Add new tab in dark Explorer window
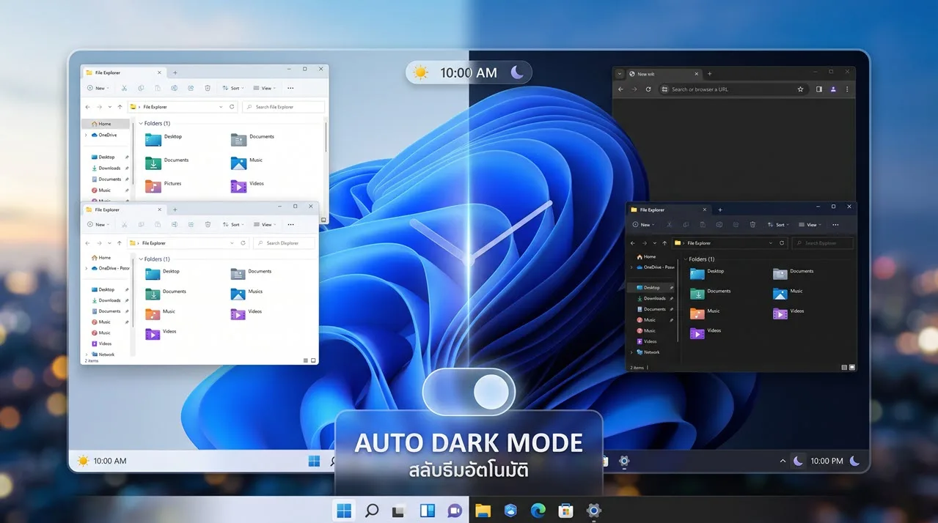Image resolution: width=938 pixels, height=523 pixels. tap(720, 210)
